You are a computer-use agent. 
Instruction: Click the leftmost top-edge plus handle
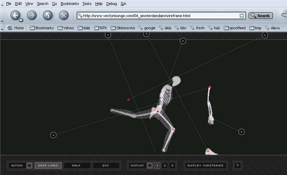[108, 35]
